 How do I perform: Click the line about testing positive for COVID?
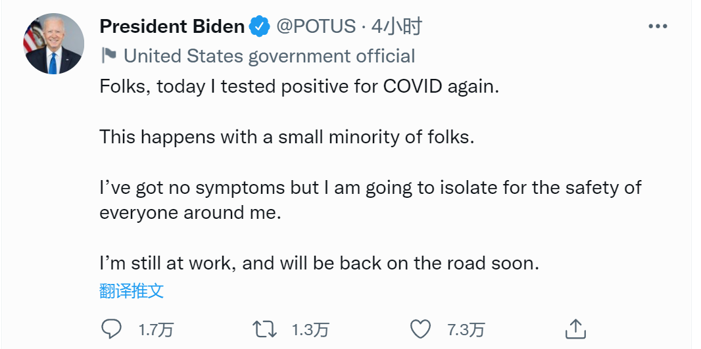(x=299, y=87)
